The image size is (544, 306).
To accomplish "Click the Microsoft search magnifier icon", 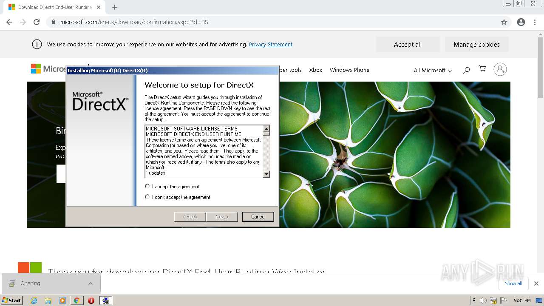I will point(466,70).
